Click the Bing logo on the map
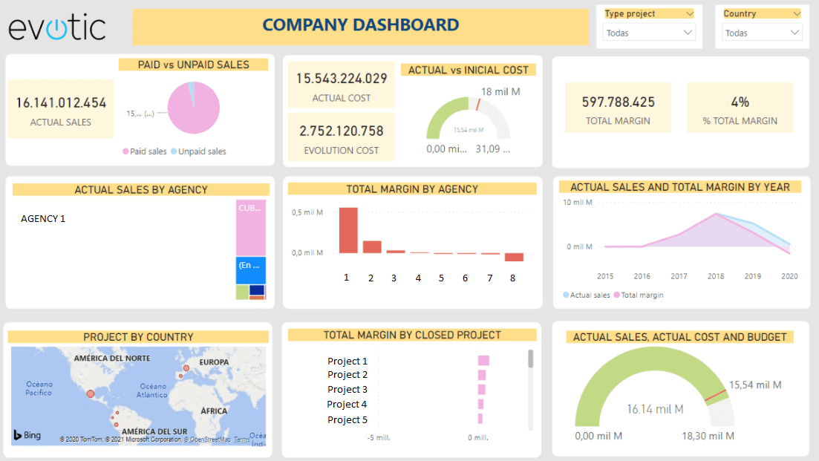819x461 pixels. 27,434
